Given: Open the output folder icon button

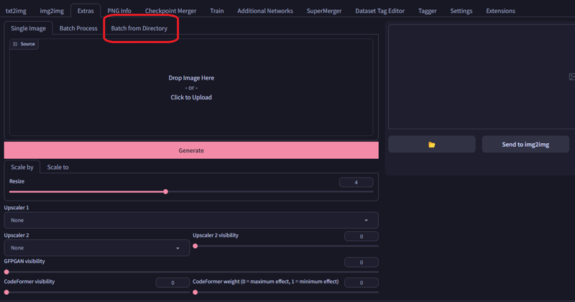Looking at the screenshot, I should 432,145.
